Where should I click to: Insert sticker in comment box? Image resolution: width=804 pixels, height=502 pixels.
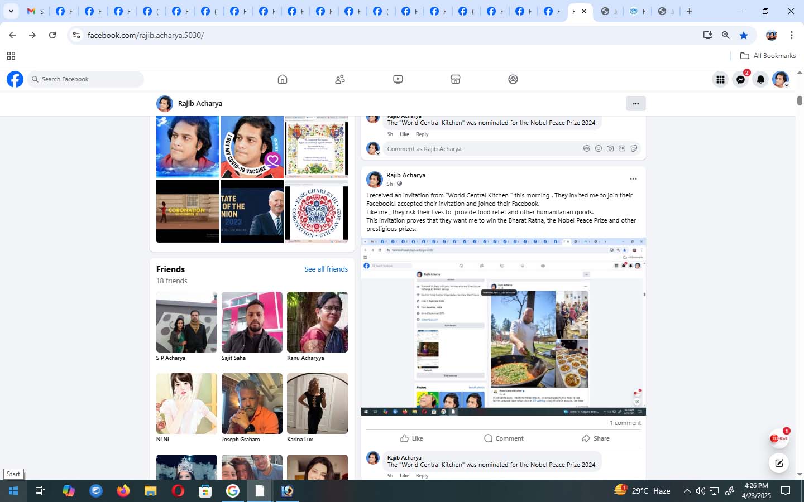634,148
